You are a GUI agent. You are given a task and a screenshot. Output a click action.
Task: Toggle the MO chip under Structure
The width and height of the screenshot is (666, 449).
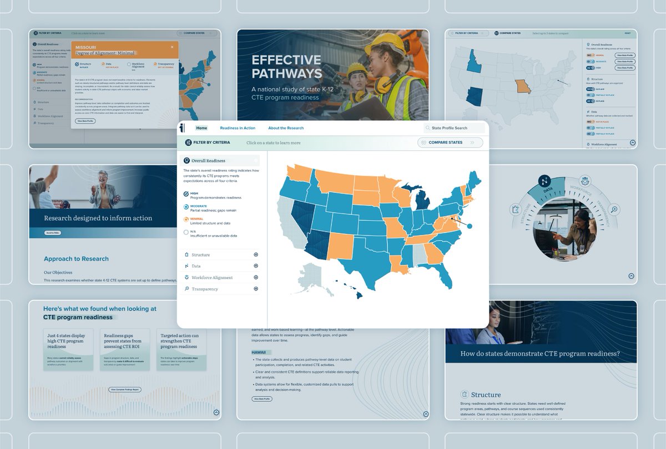coord(591,89)
